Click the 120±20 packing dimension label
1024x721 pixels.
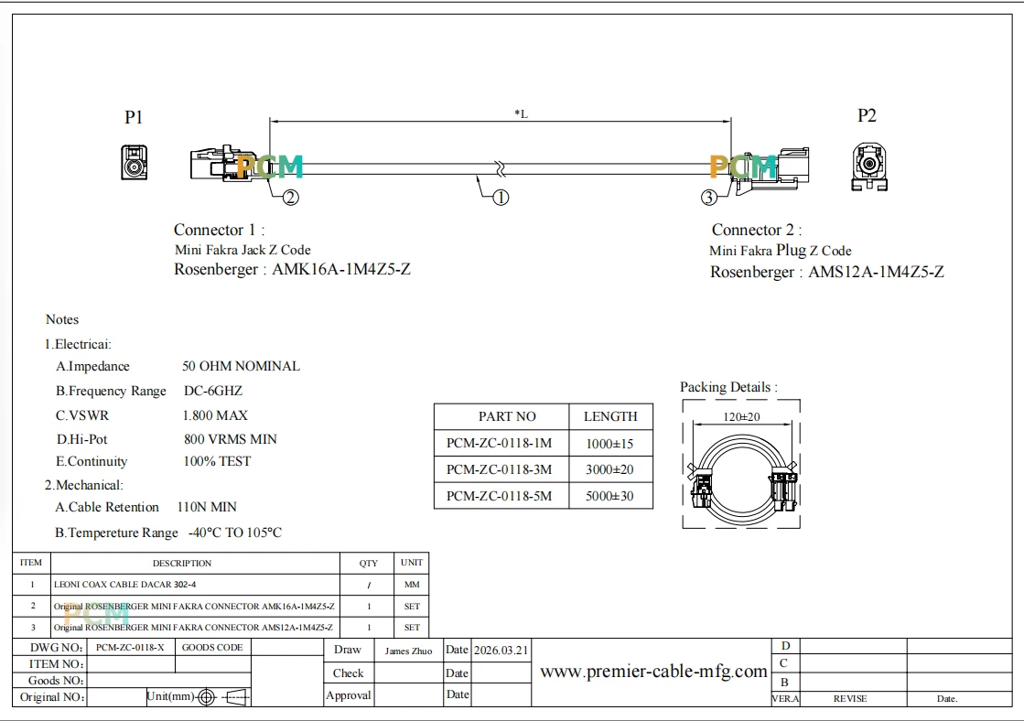point(741,416)
